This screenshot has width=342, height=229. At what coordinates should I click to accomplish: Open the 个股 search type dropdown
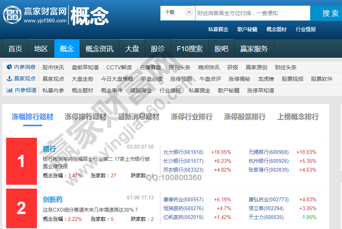[177, 12]
